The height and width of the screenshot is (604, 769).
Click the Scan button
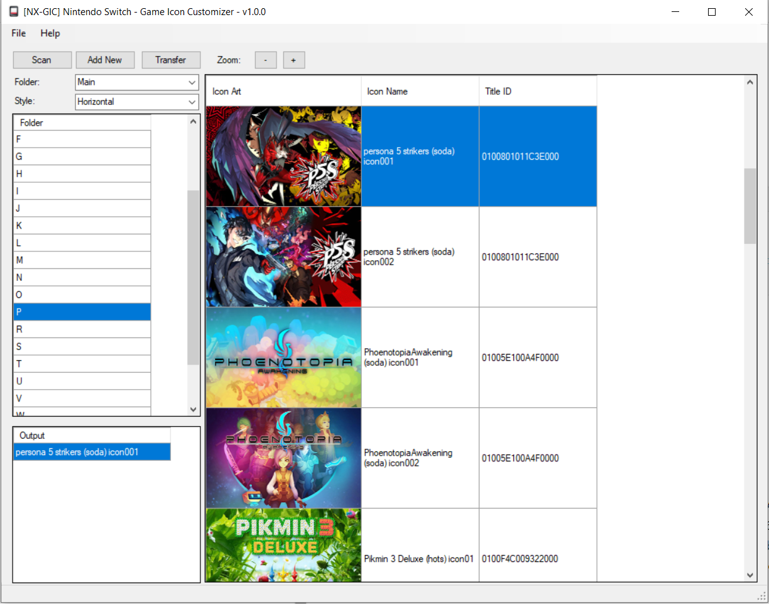[x=42, y=60]
